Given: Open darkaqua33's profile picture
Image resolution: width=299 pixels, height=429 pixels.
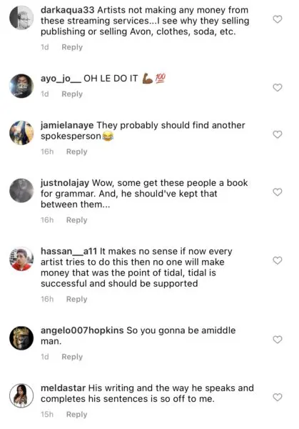Looking at the screenshot, I should [21, 17].
